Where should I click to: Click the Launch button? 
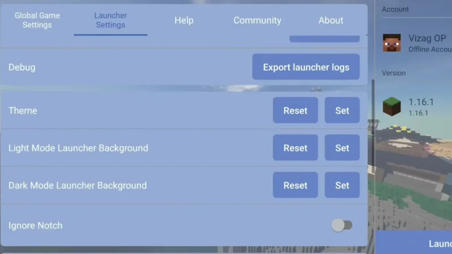(x=414, y=242)
